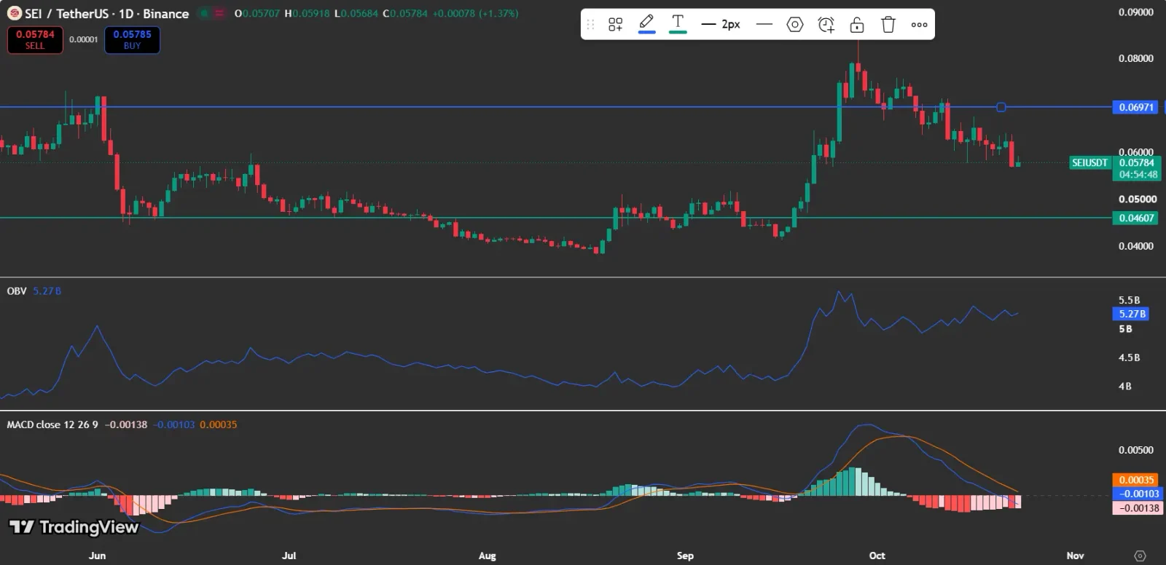Grab the drawing toolbar's dotted handle
Image resolution: width=1166 pixels, height=565 pixels.
pyautogui.click(x=591, y=25)
